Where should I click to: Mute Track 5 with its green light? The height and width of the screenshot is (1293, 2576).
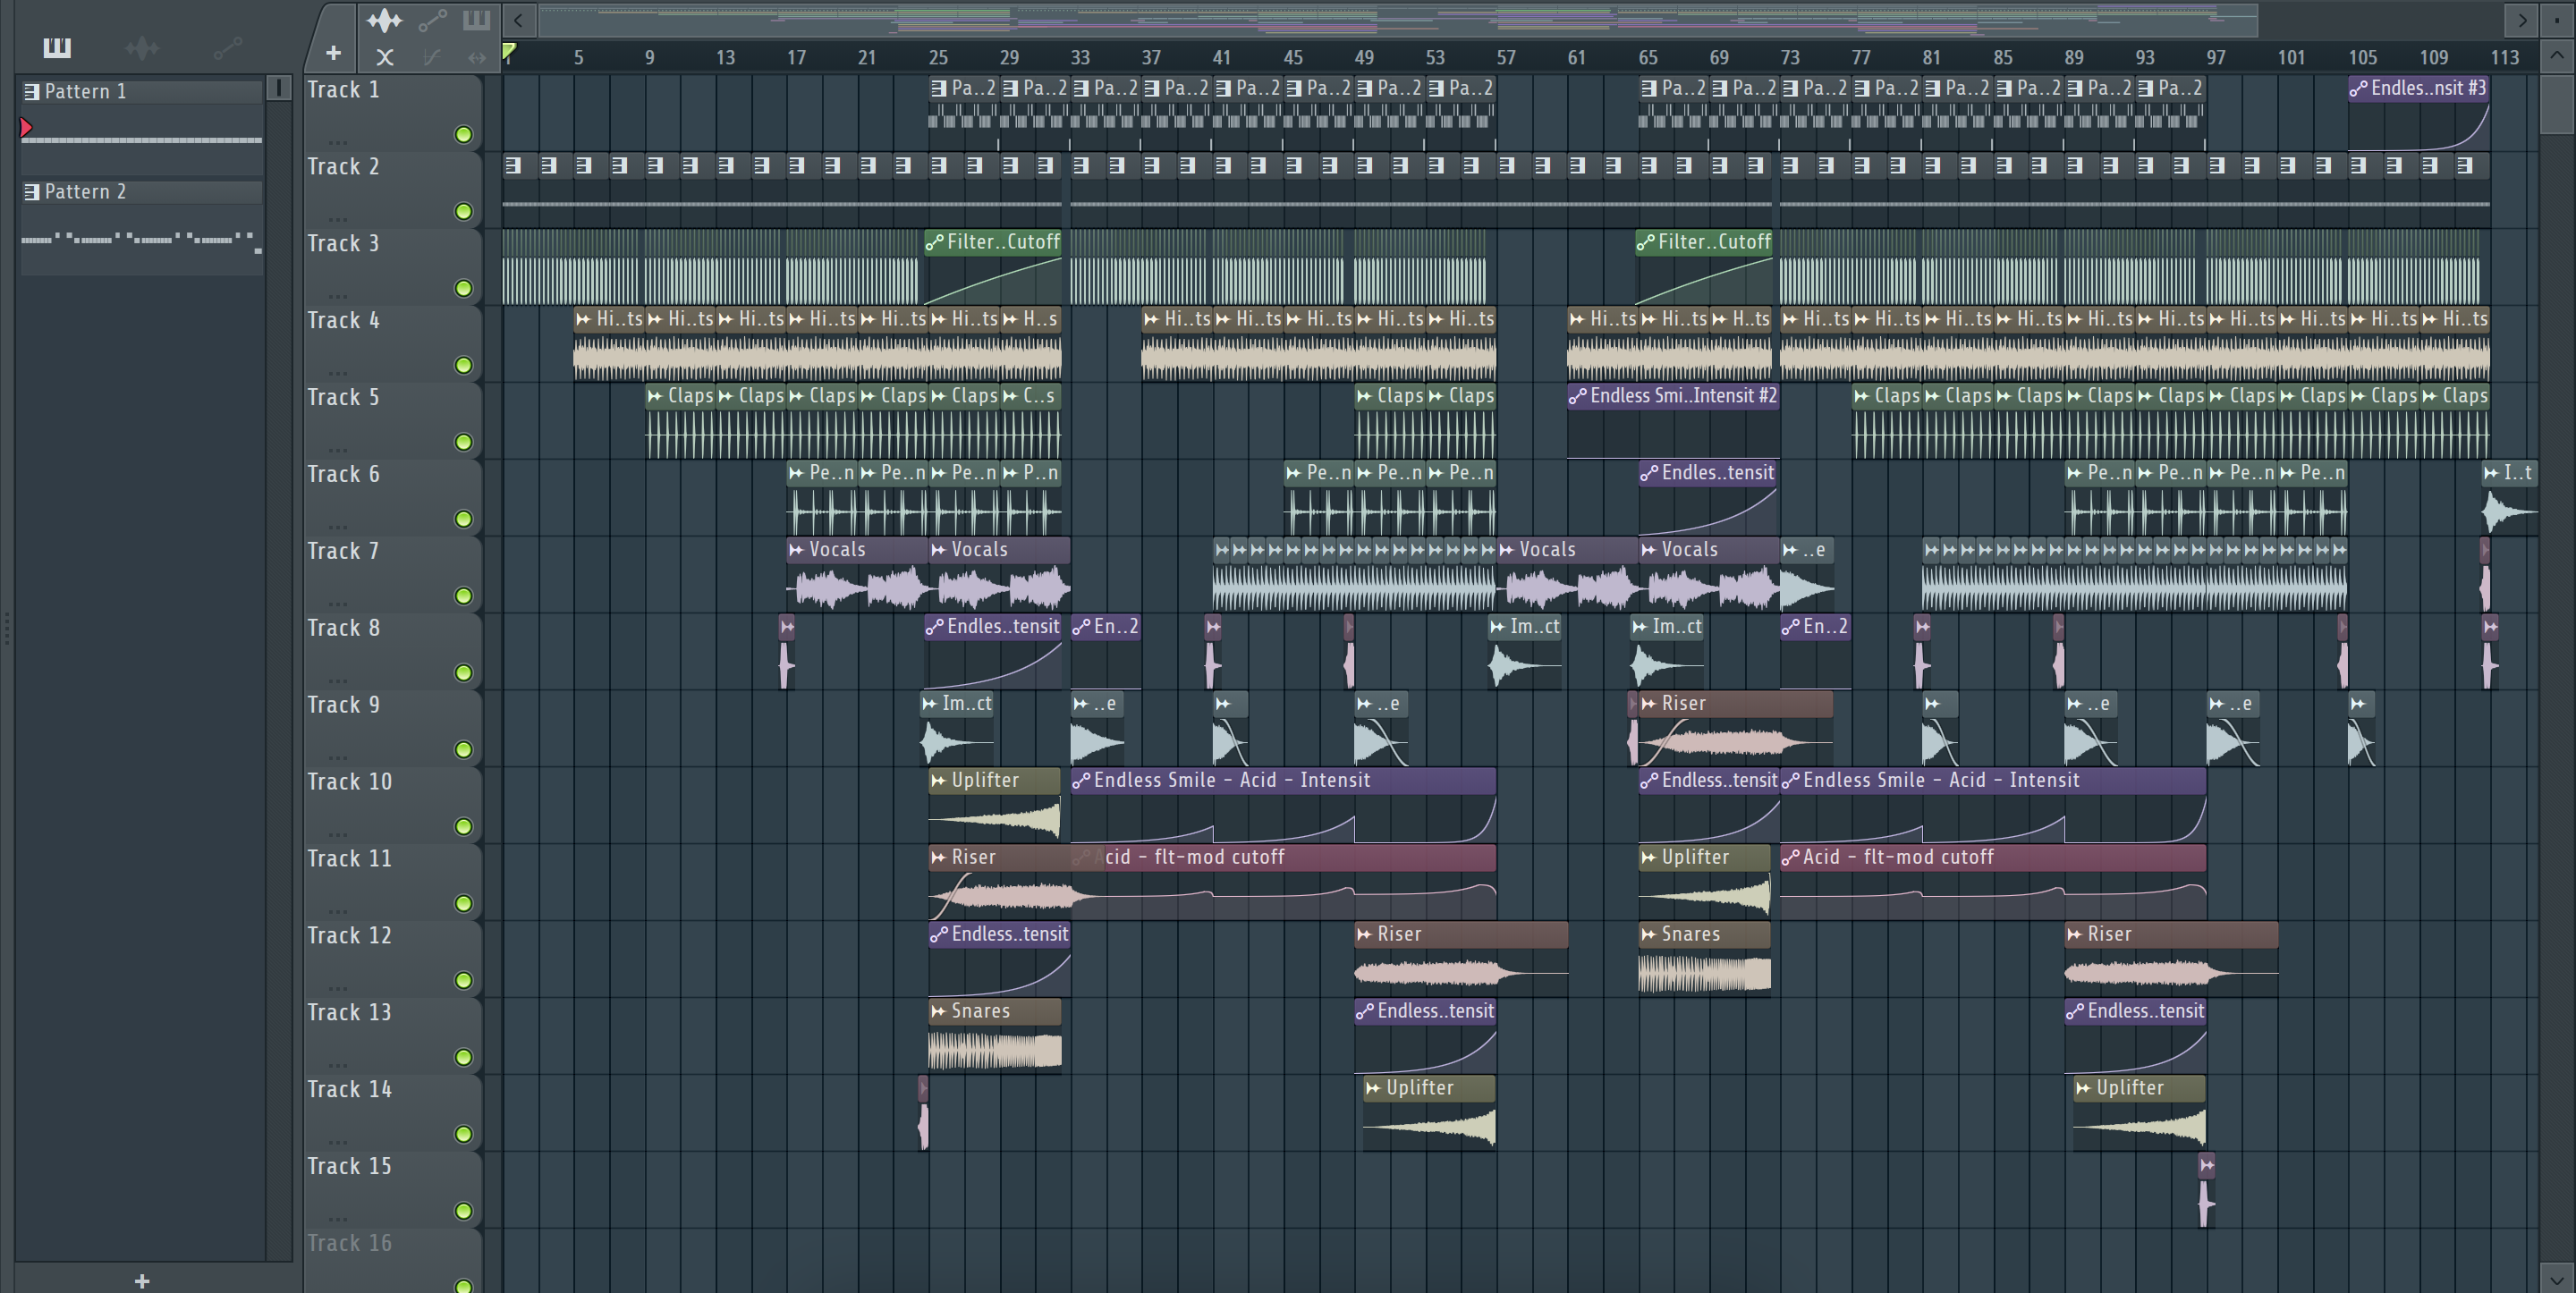coord(463,442)
